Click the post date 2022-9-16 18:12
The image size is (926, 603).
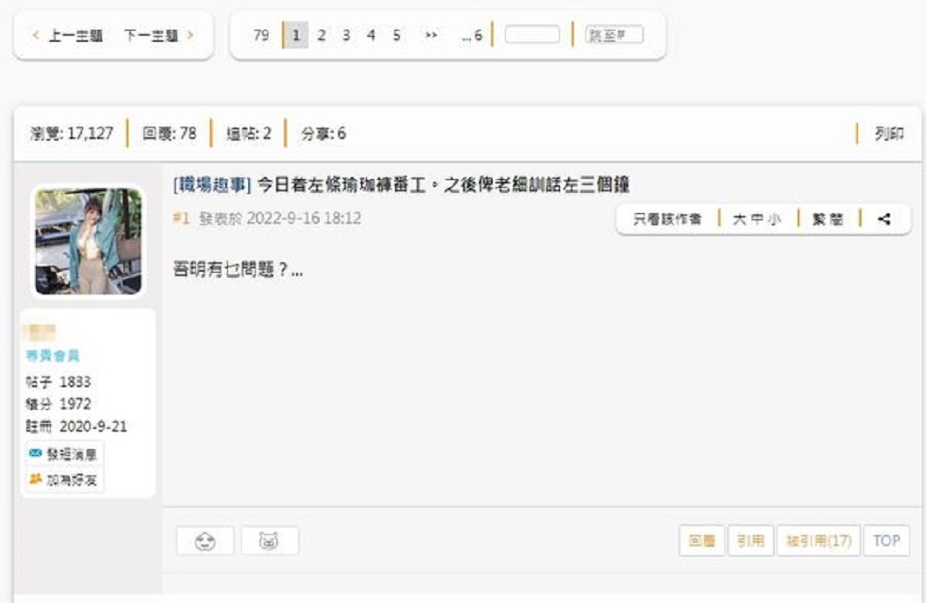pyautogui.click(x=303, y=218)
